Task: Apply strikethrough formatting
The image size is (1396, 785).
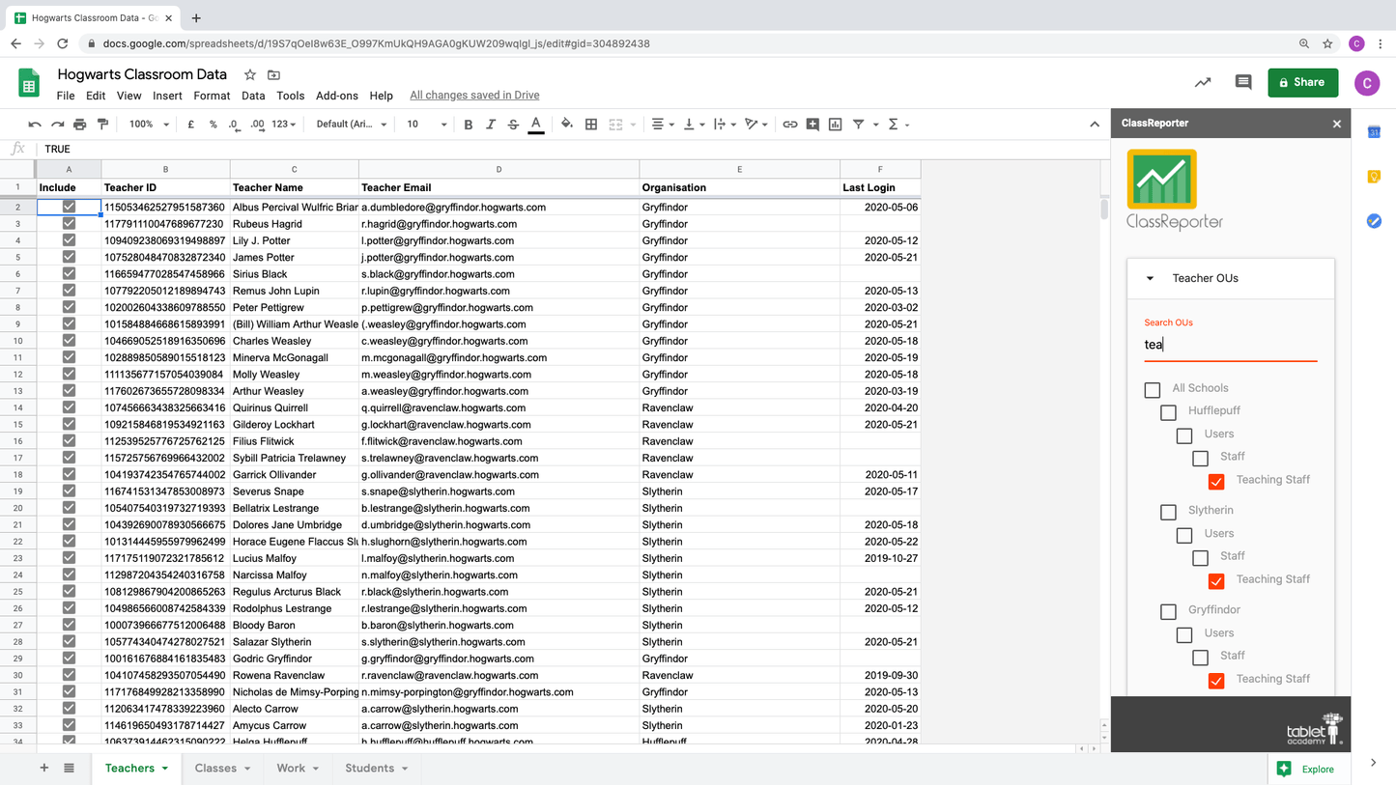Action: [x=513, y=125]
